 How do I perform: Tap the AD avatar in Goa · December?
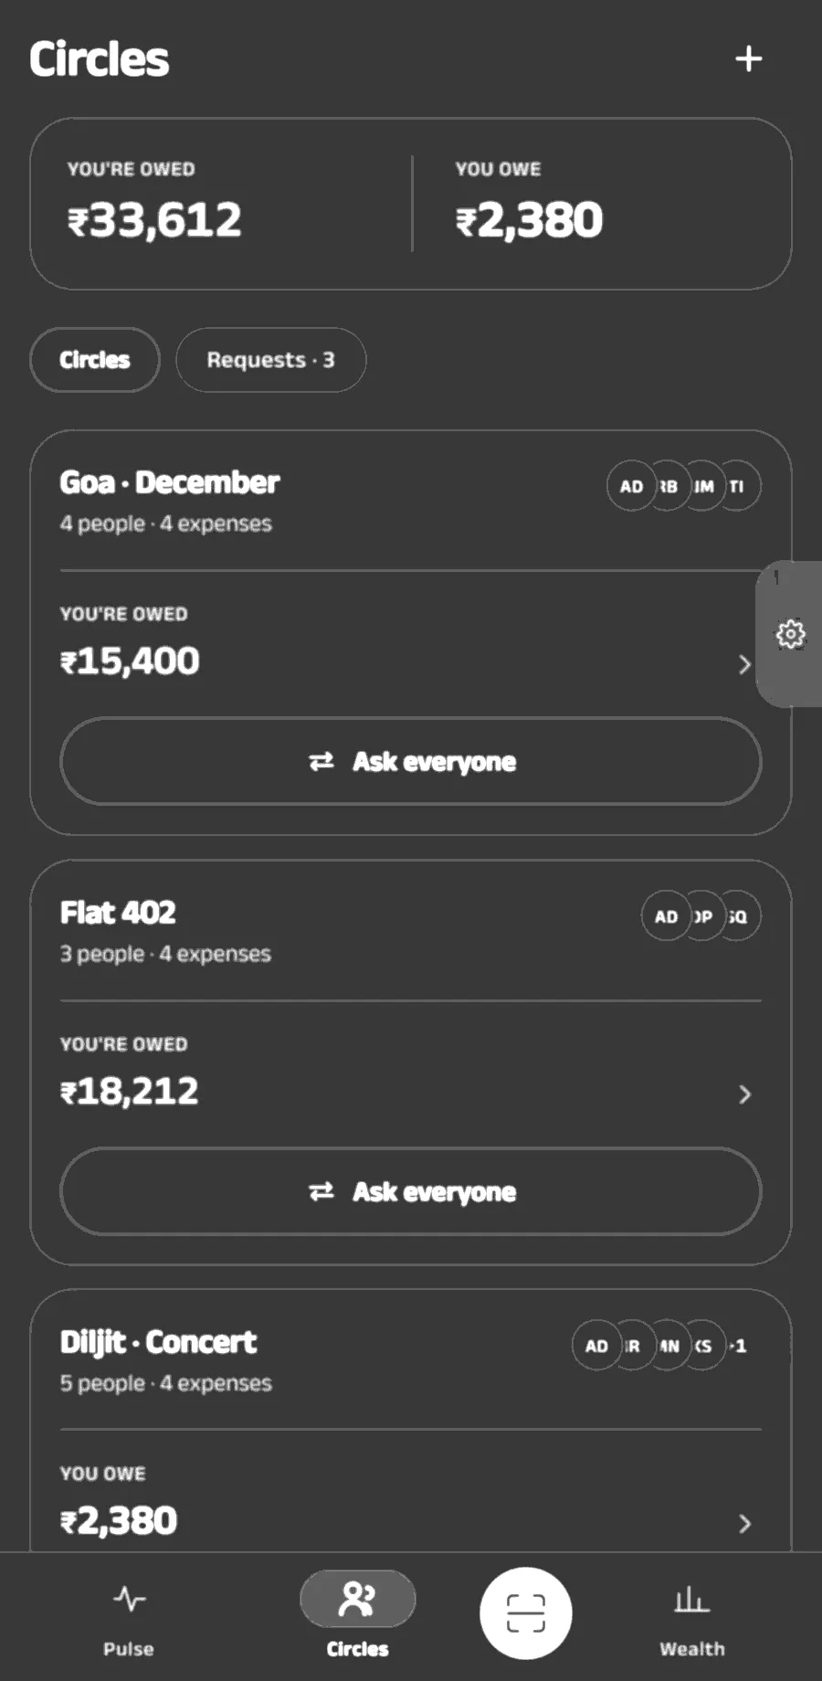[x=631, y=487]
